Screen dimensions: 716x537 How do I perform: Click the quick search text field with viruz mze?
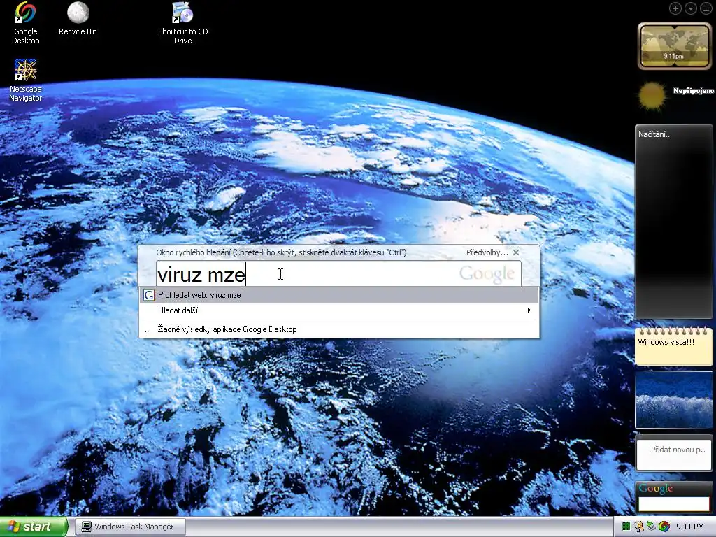(338, 274)
